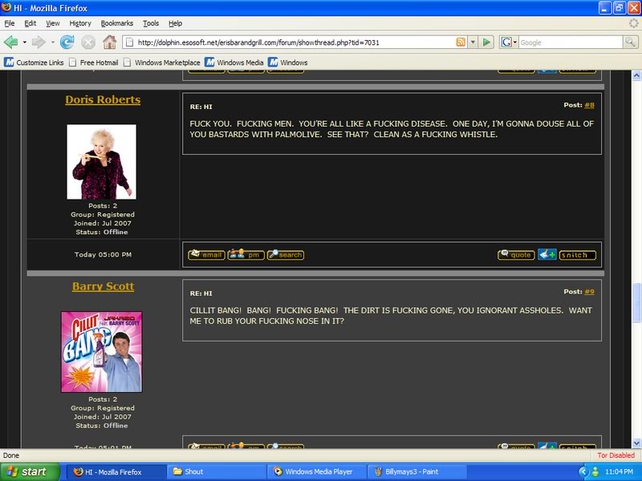642x481 pixels.
Task: Click Doris Roberts' avatar image
Action: (x=102, y=162)
